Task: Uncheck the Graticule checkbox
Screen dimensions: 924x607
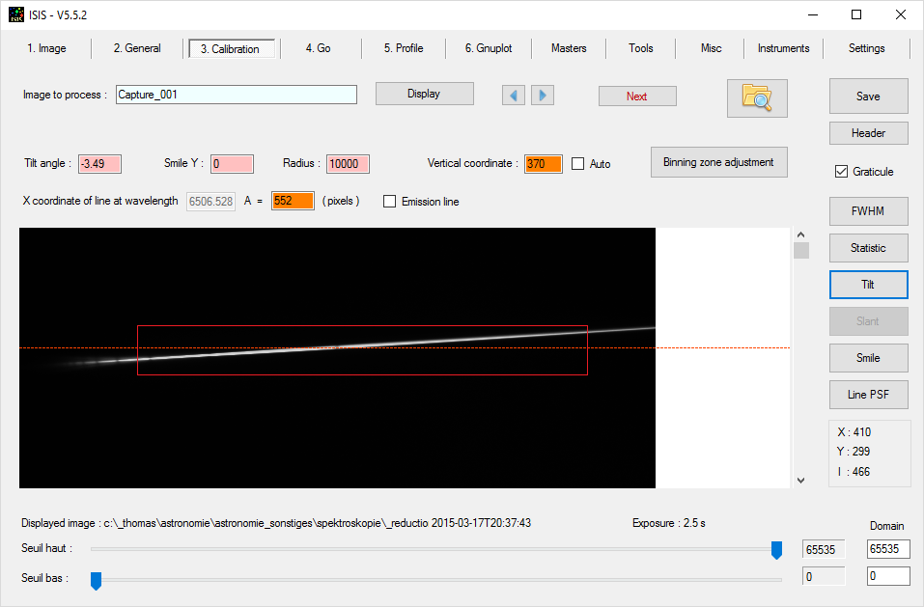Action: point(841,172)
